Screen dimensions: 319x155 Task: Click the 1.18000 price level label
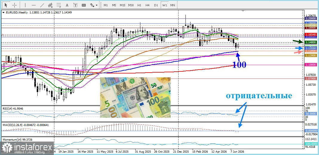pos(310,28)
